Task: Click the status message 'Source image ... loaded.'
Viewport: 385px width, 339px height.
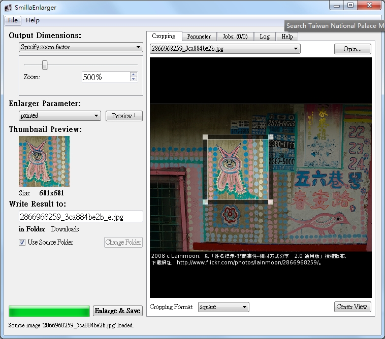Action: 71,325
